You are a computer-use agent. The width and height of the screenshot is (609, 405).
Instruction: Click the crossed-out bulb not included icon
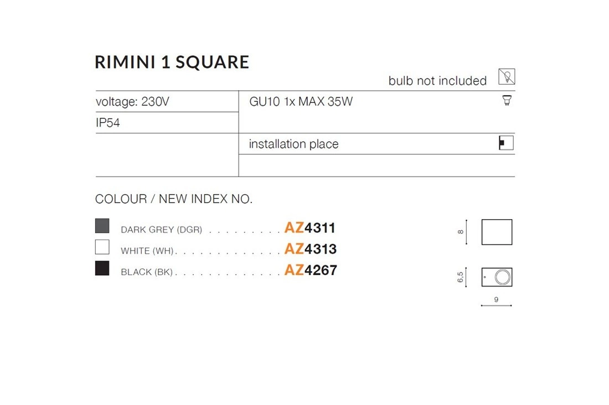pyautogui.click(x=506, y=76)
